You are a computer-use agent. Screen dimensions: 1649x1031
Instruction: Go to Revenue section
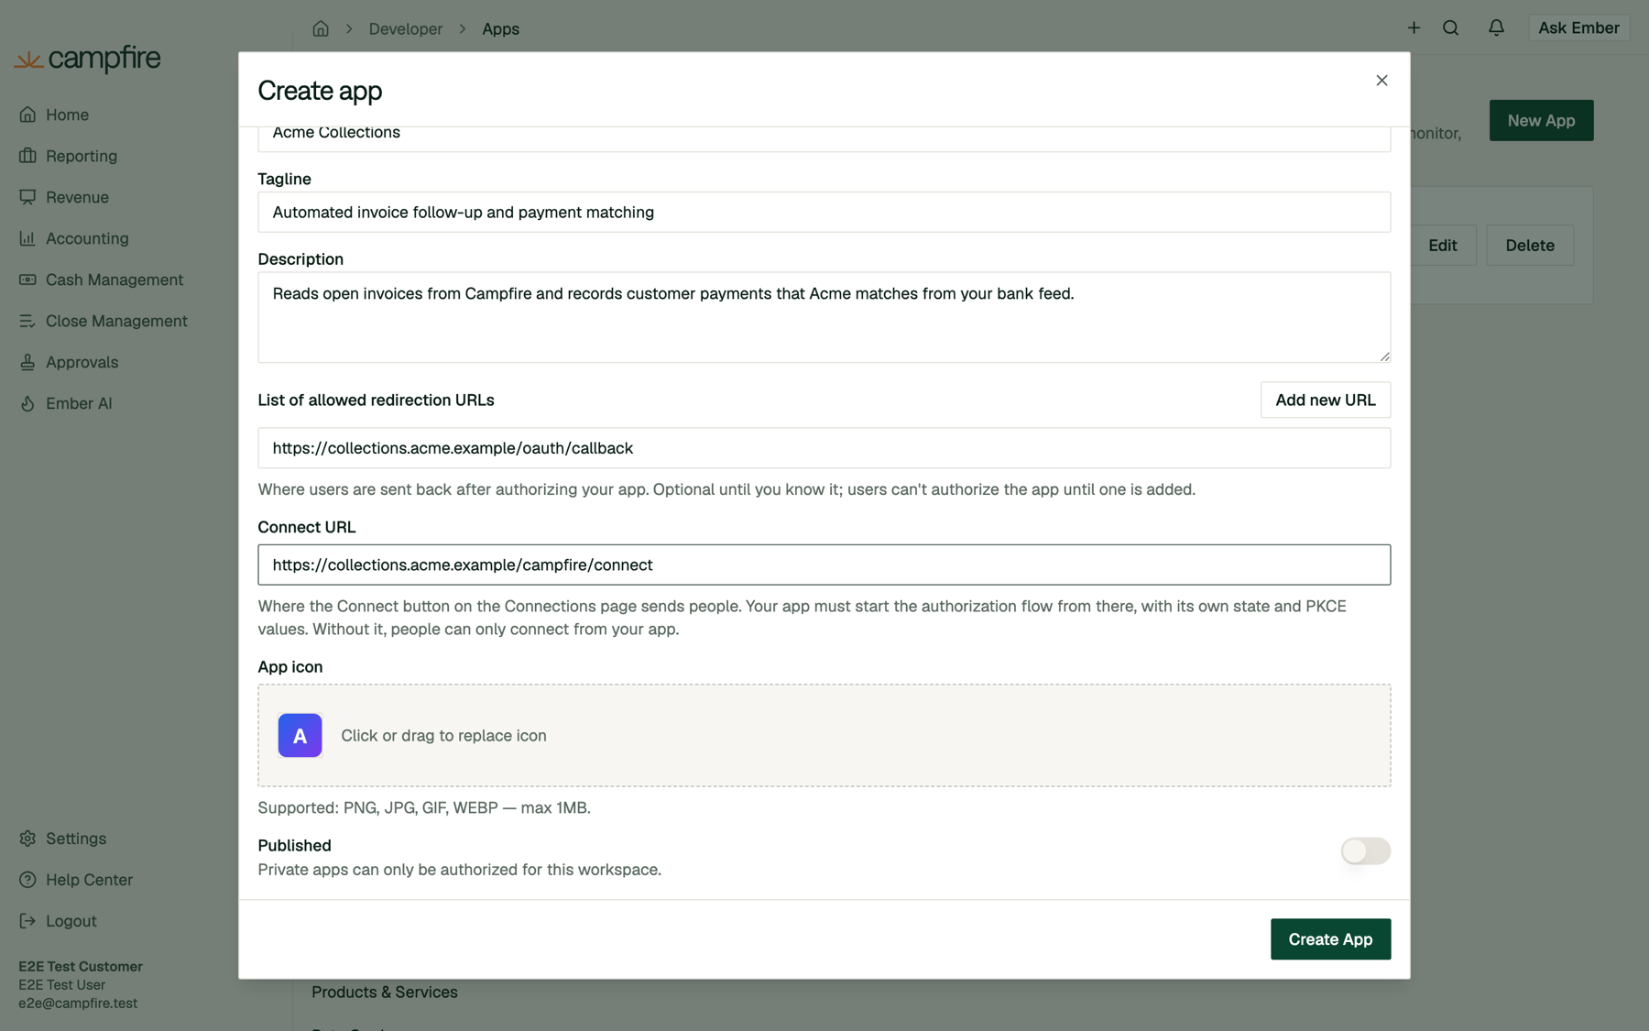coord(77,197)
